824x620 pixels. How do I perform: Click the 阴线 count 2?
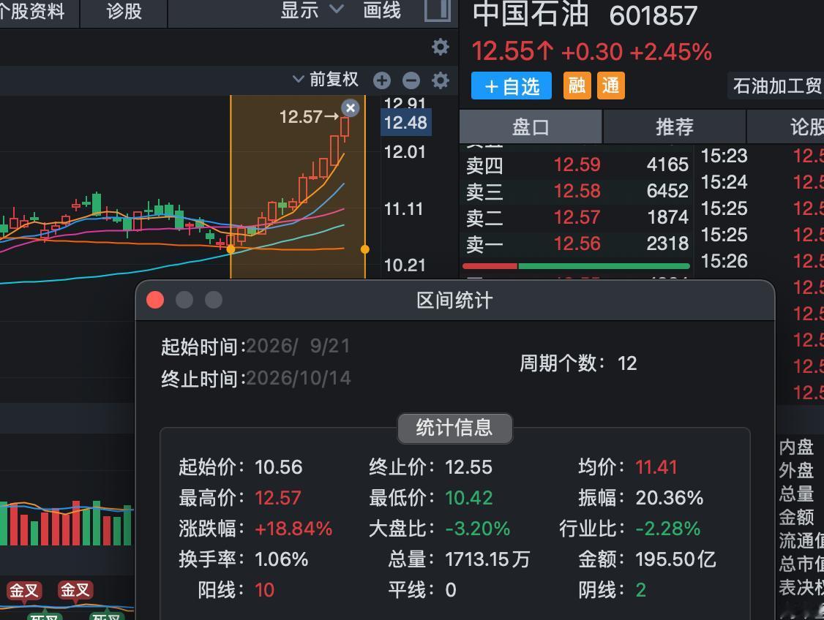(640, 590)
